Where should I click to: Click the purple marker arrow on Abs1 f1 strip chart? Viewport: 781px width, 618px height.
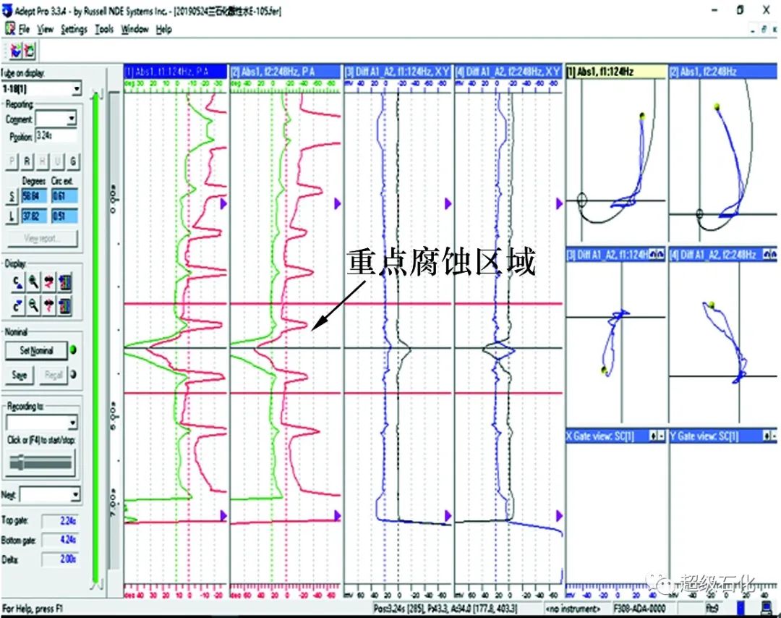coord(224,205)
